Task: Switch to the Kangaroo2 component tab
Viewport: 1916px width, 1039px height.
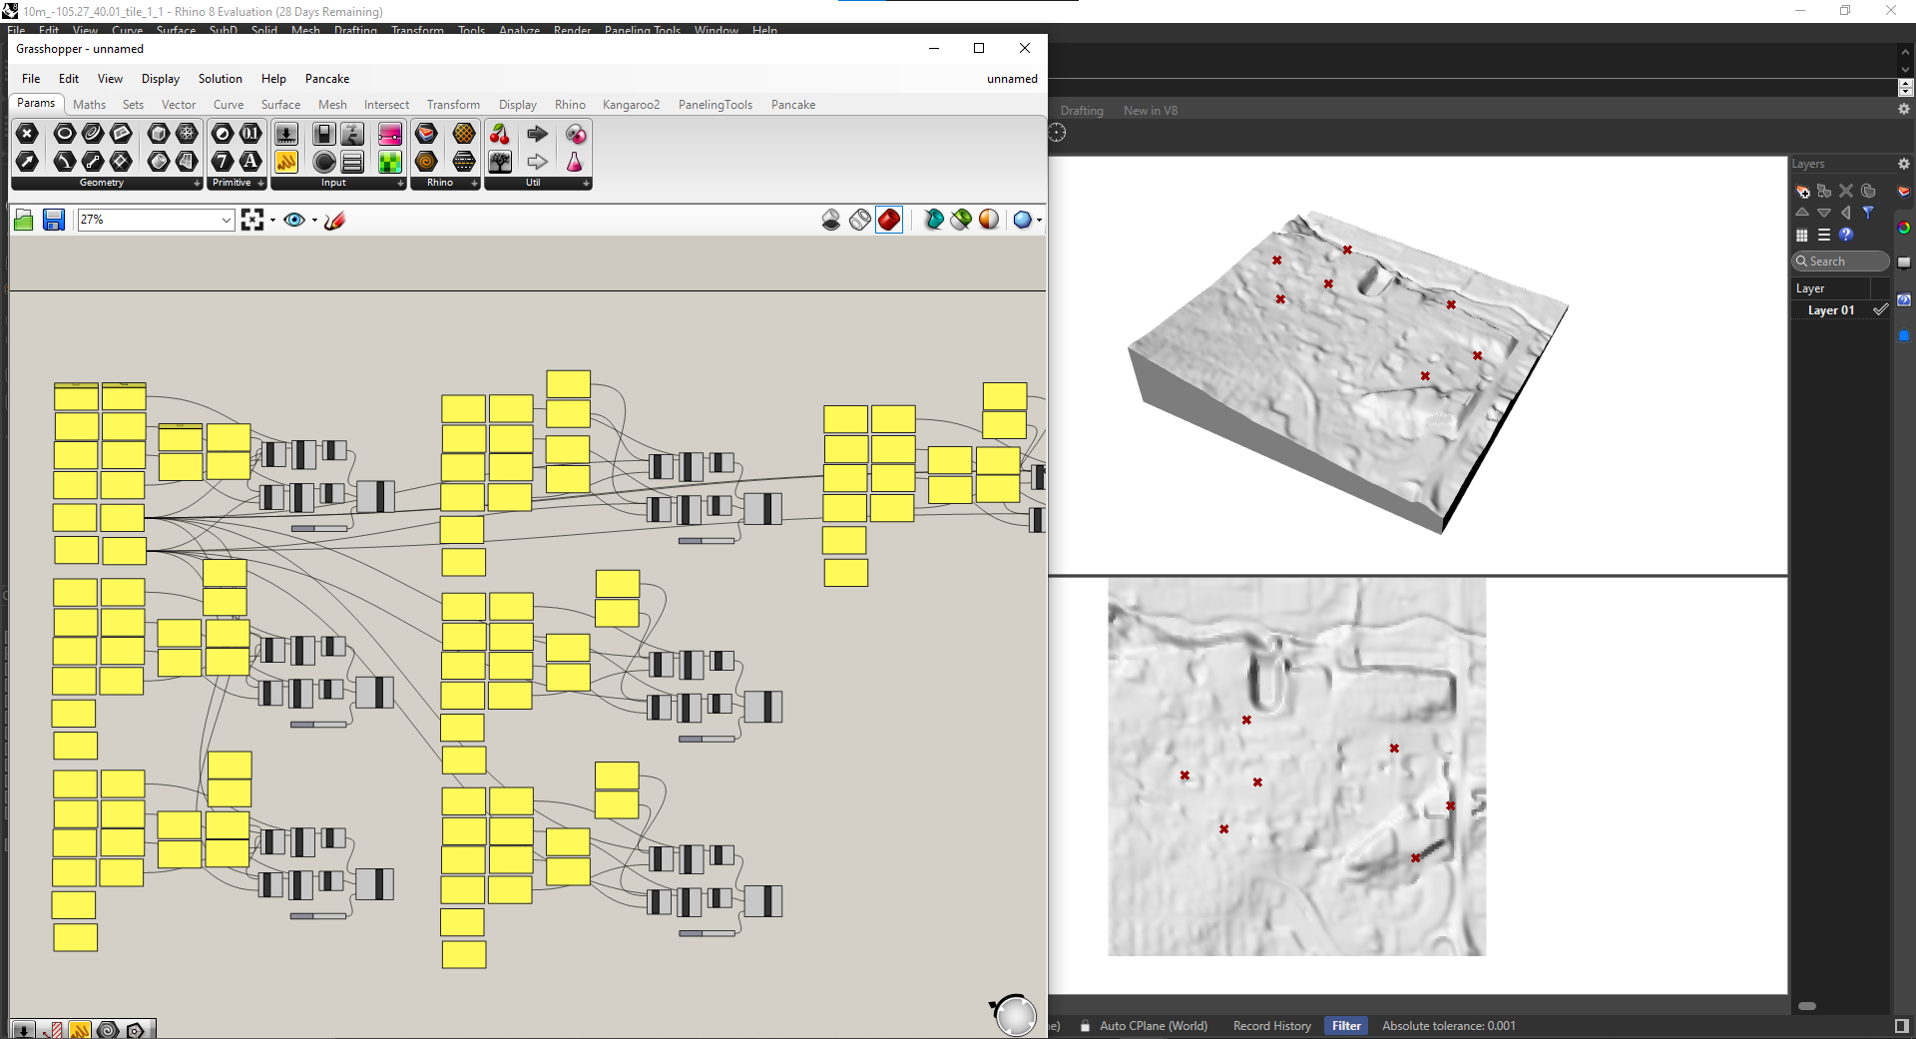Action: pos(631,105)
